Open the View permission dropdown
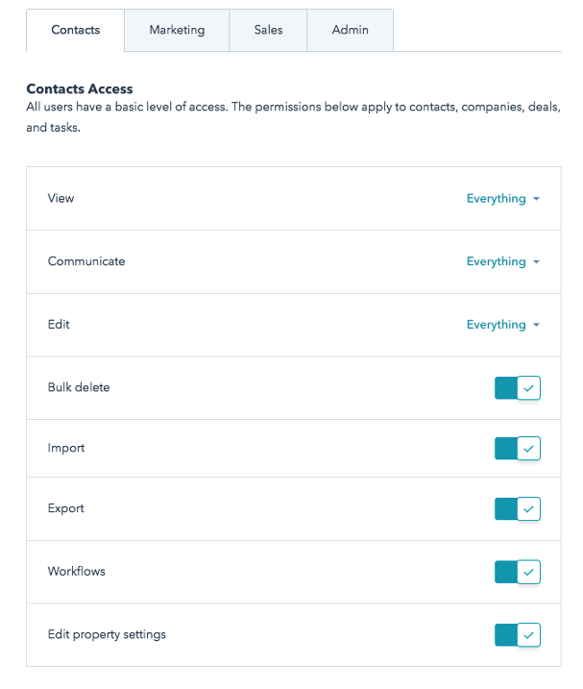Viewport: 583px width, 689px height. coord(502,199)
